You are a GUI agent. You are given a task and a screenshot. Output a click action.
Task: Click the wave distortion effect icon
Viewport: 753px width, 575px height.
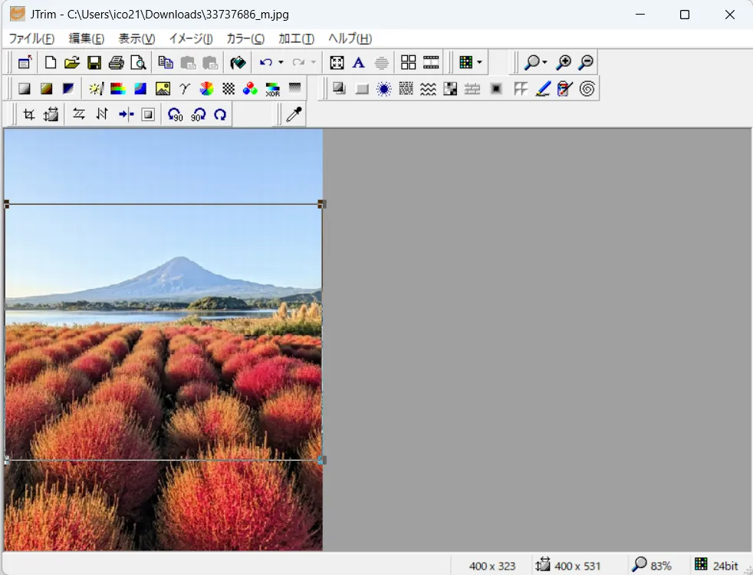[x=428, y=89]
